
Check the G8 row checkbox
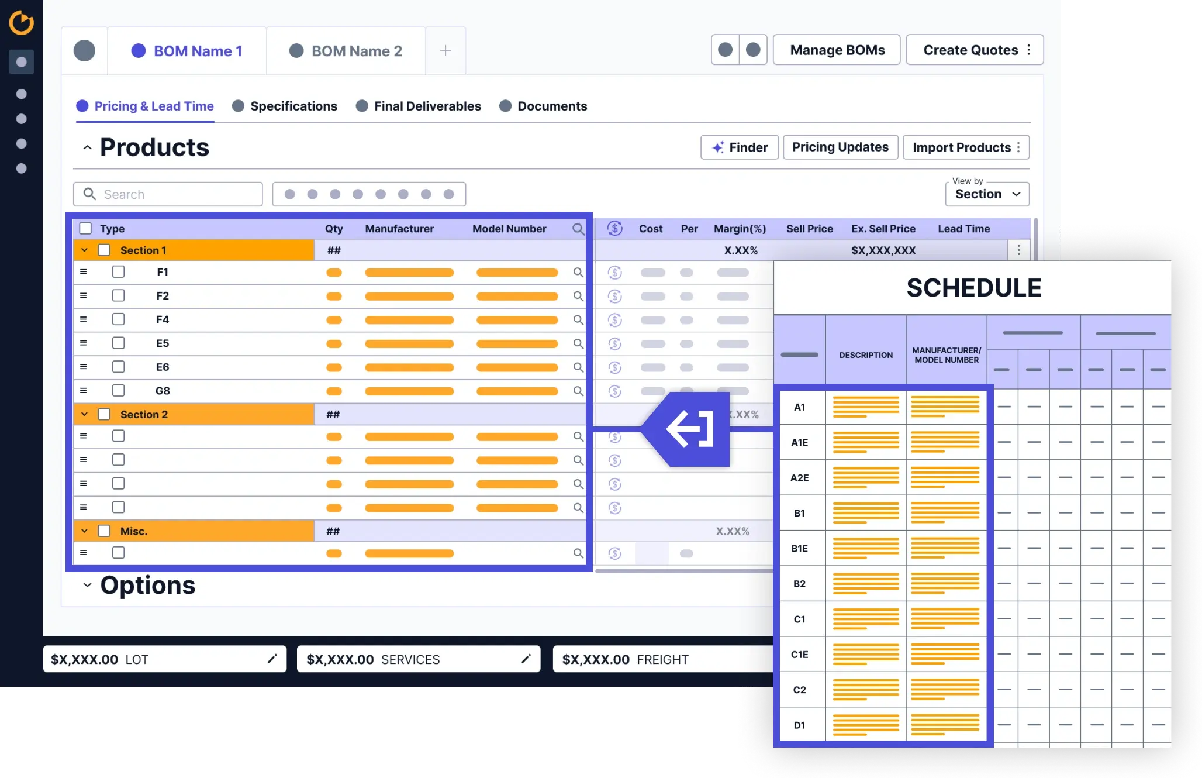tap(119, 390)
